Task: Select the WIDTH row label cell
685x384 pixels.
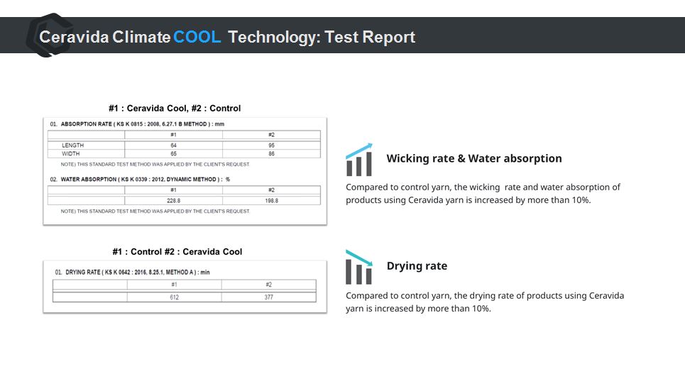Action: pyautogui.click(x=70, y=153)
